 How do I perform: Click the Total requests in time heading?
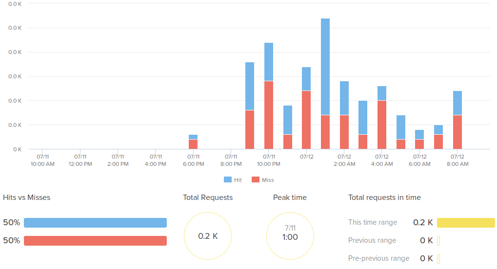384,197
